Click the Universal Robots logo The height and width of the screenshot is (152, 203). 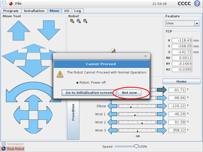pos(4,4)
